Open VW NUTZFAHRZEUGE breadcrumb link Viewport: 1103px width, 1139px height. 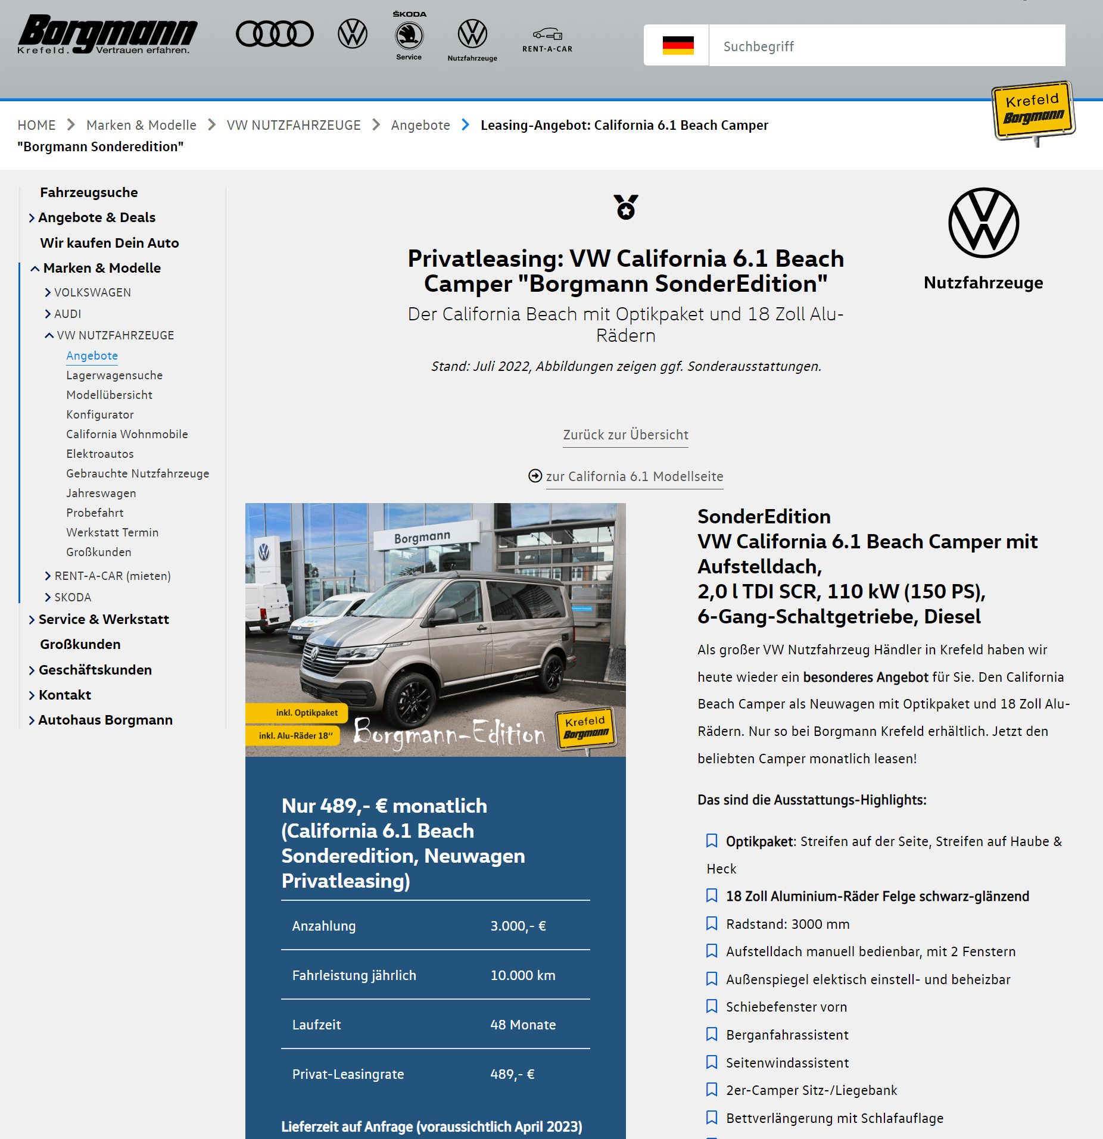coord(294,125)
